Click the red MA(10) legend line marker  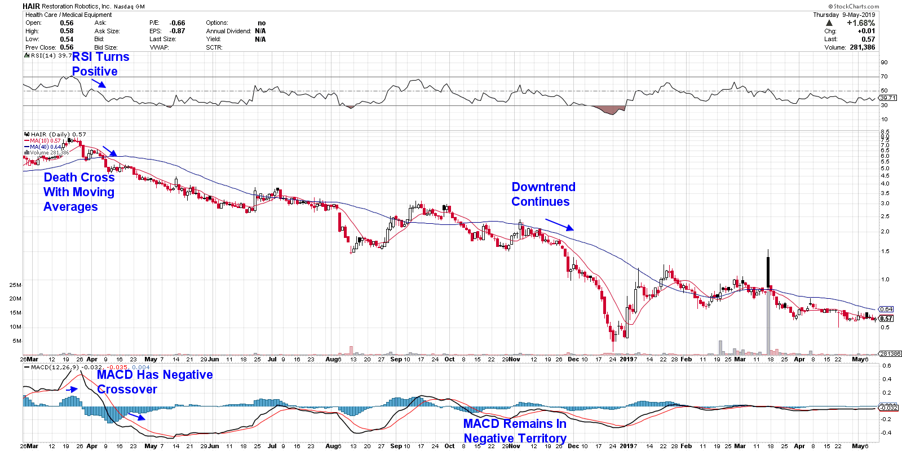[26, 140]
